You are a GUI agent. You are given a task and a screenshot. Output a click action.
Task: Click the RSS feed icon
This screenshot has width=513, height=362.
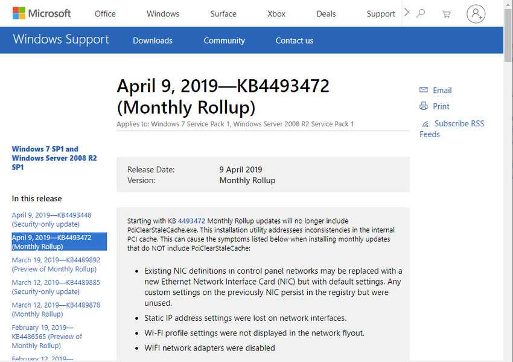[425, 124]
